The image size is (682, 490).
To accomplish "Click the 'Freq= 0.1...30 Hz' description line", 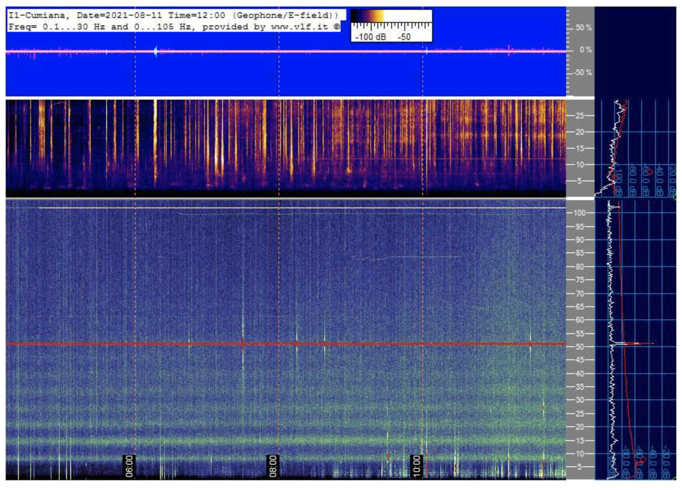I will [174, 27].
